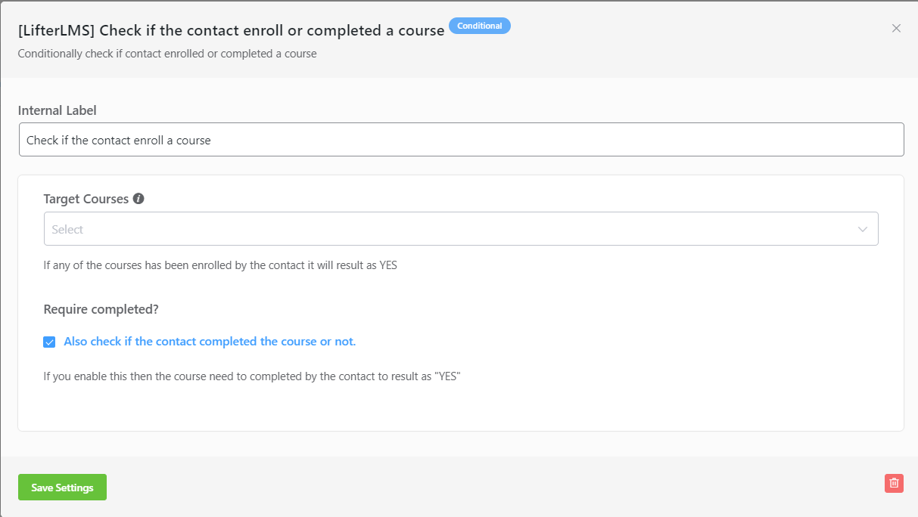The width and height of the screenshot is (918, 517).
Task: View the Target Courses tooltip info marker
Action: [x=138, y=198]
